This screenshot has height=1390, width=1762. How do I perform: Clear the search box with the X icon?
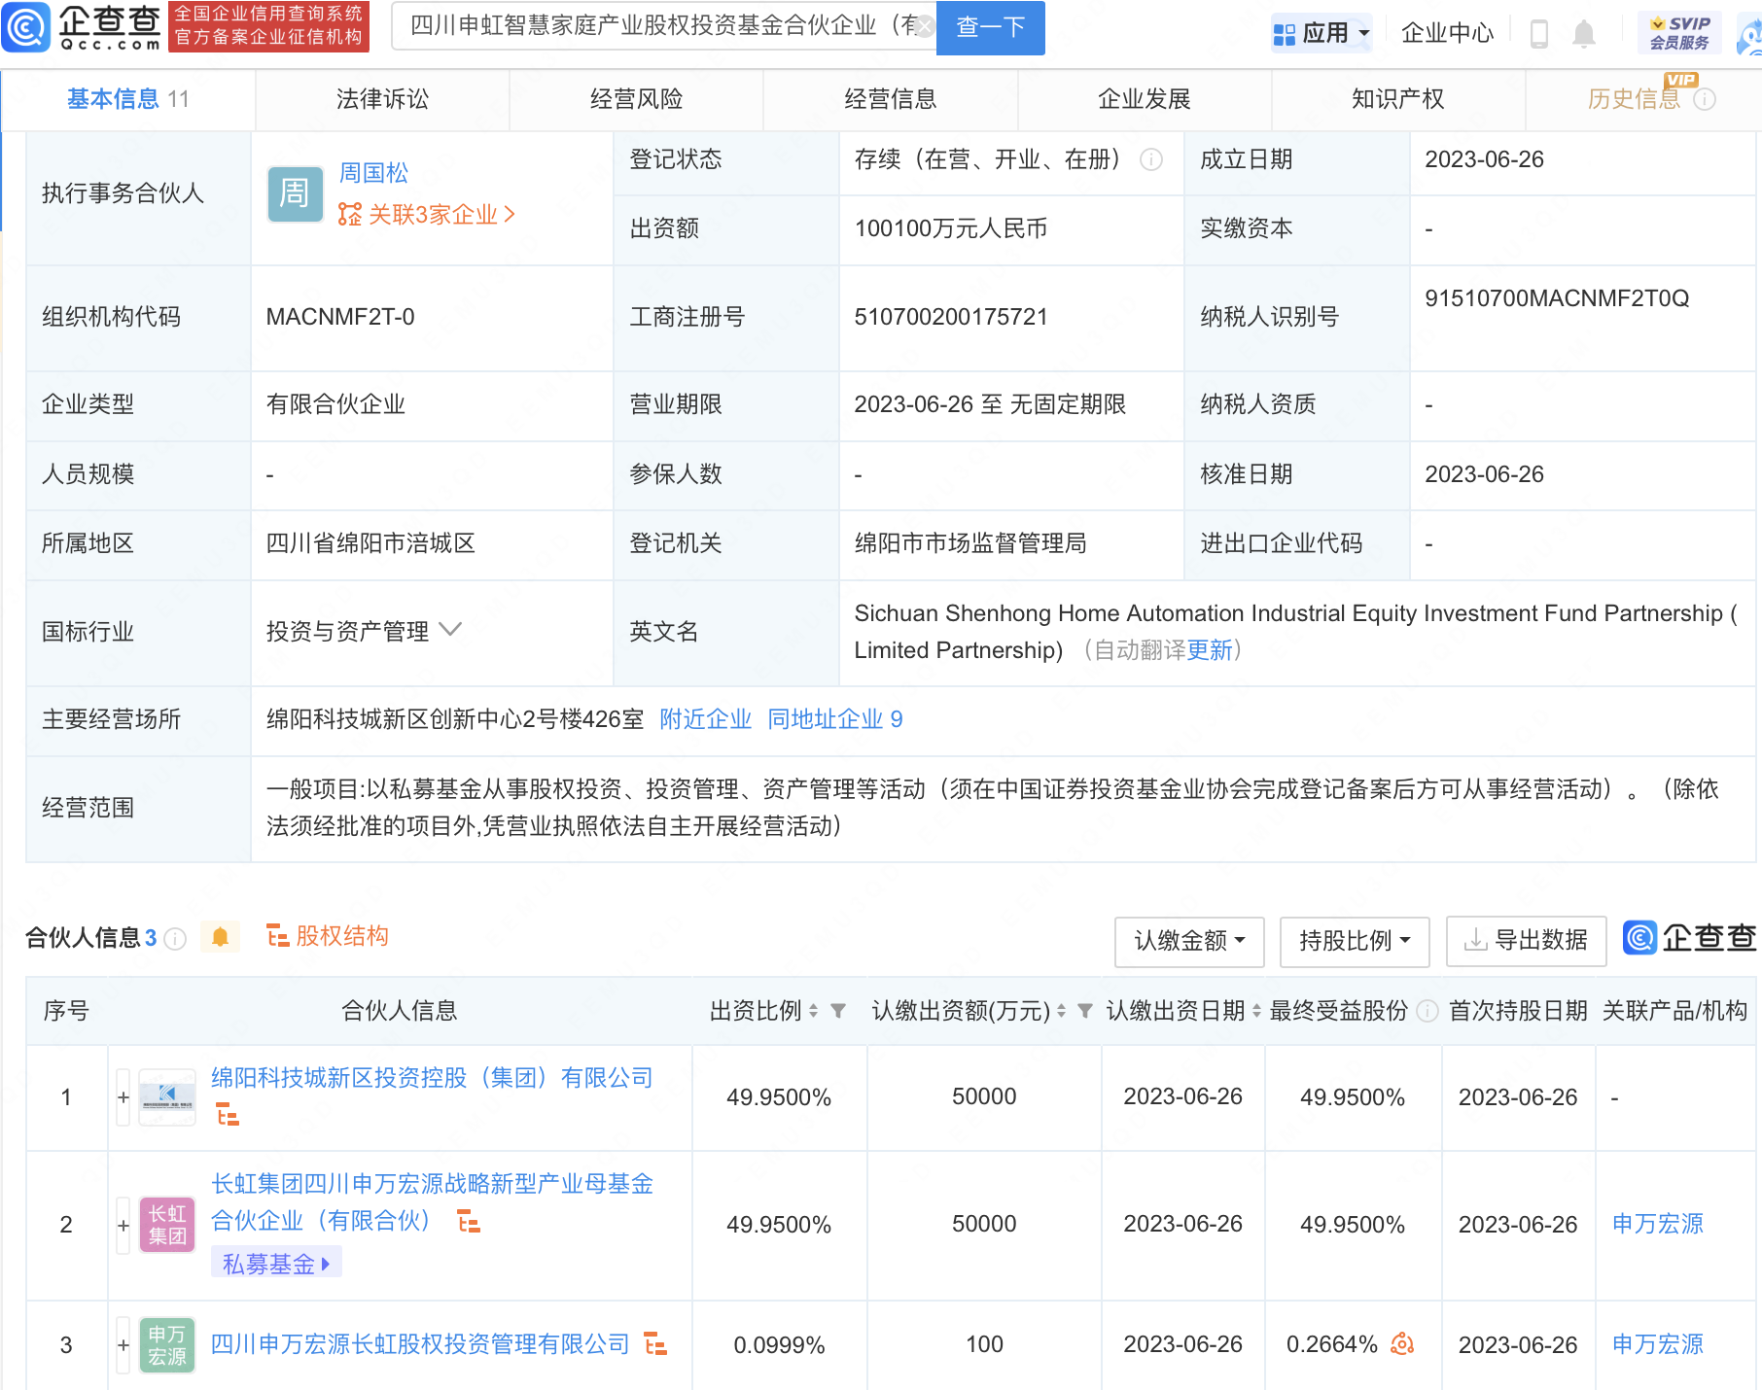point(924,26)
